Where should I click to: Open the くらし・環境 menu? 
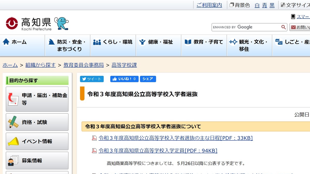coord(113,46)
